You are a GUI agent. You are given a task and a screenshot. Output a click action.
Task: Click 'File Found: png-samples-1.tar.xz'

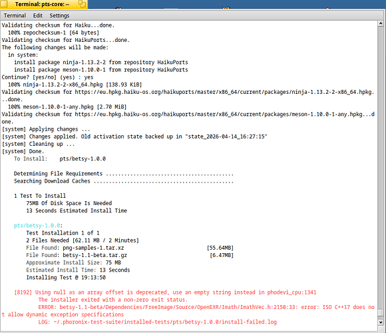pyautogui.click(x=75, y=248)
